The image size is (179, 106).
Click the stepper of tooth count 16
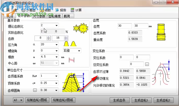(x=66, y=38)
